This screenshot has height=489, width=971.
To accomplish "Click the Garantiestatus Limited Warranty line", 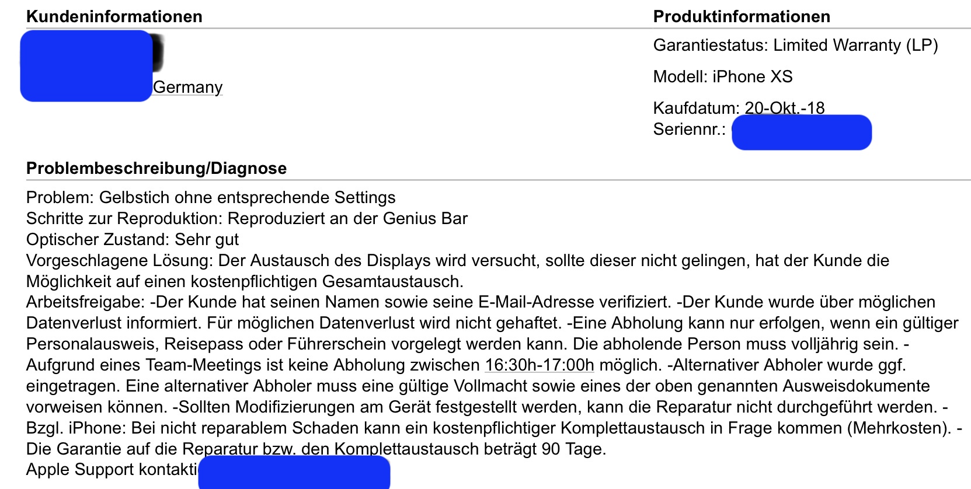I will click(795, 46).
